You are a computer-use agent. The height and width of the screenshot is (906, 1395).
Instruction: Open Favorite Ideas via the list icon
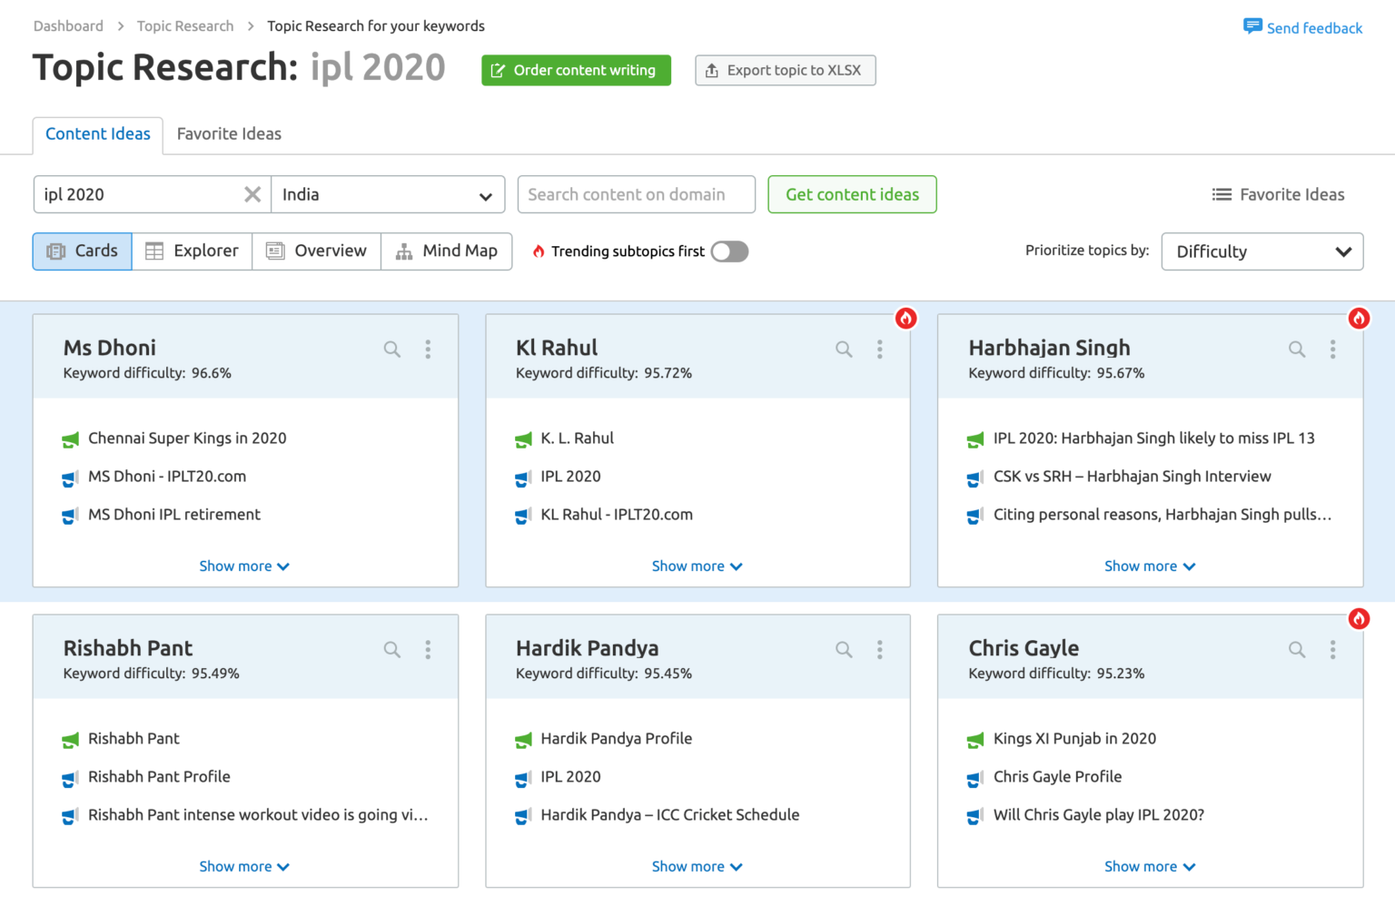[x=1222, y=193]
